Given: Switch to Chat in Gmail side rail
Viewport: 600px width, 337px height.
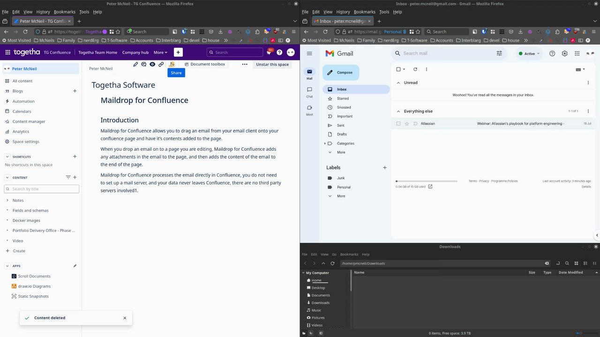Looking at the screenshot, I should pyautogui.click(x=309, y=92).
